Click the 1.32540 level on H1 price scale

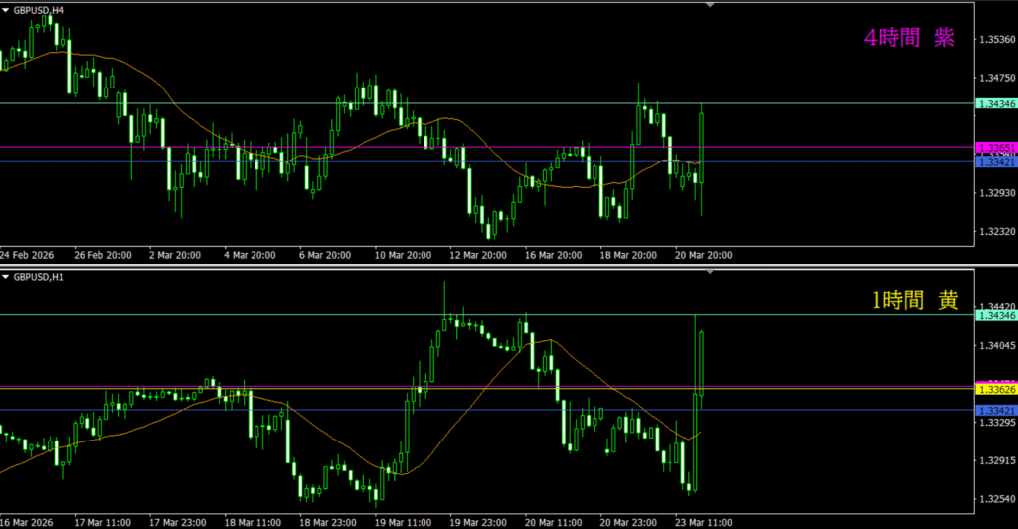[996, 499]
